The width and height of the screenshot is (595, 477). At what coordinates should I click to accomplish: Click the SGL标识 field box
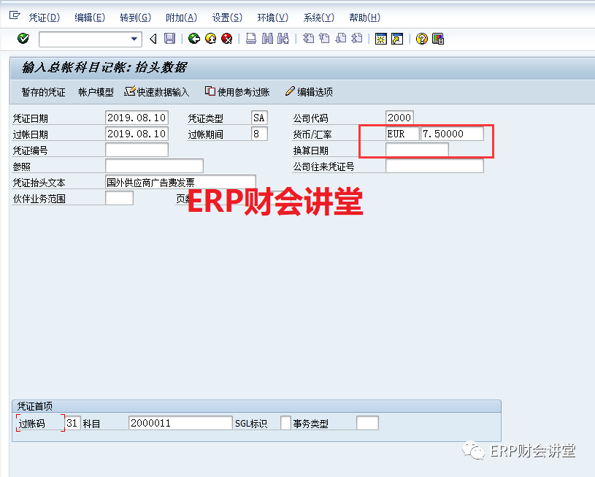coord(285,423)
